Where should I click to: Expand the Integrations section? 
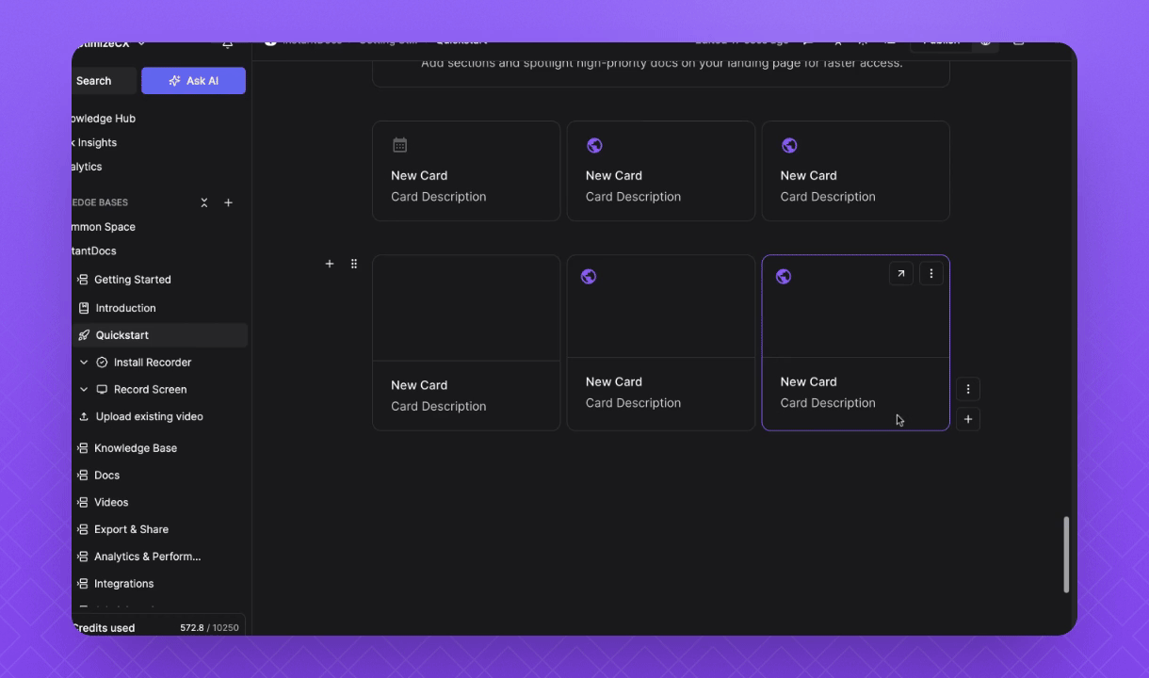pyautogui.click(x=81, y=584)
